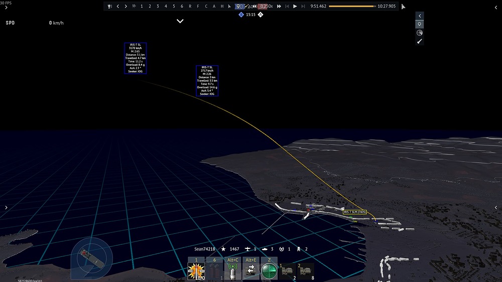
Task: Collapse the right tool strip with its chevron
Action: [420, 16]
